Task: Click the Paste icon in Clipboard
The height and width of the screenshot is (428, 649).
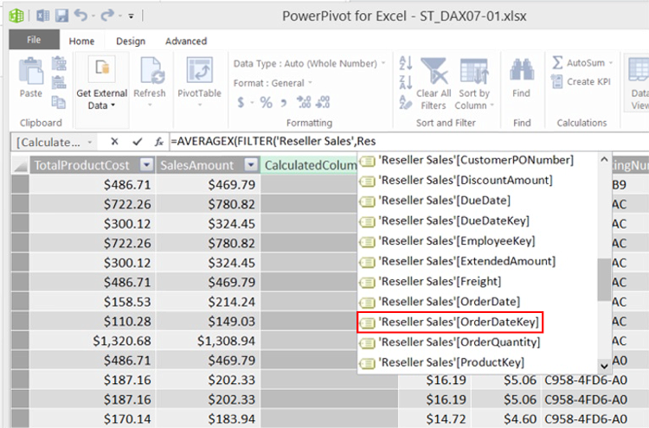Action: (31, 73)
